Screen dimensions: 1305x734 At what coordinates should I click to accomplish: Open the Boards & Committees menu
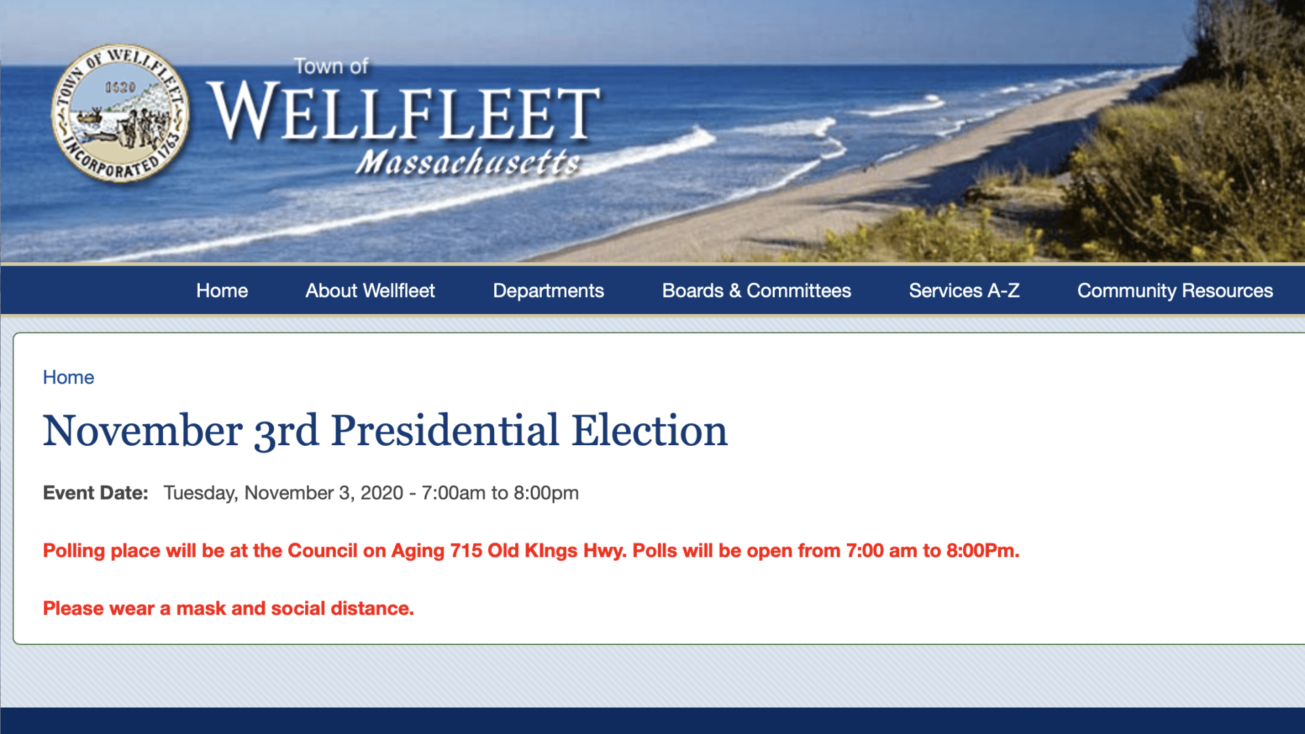click(756, 291)
